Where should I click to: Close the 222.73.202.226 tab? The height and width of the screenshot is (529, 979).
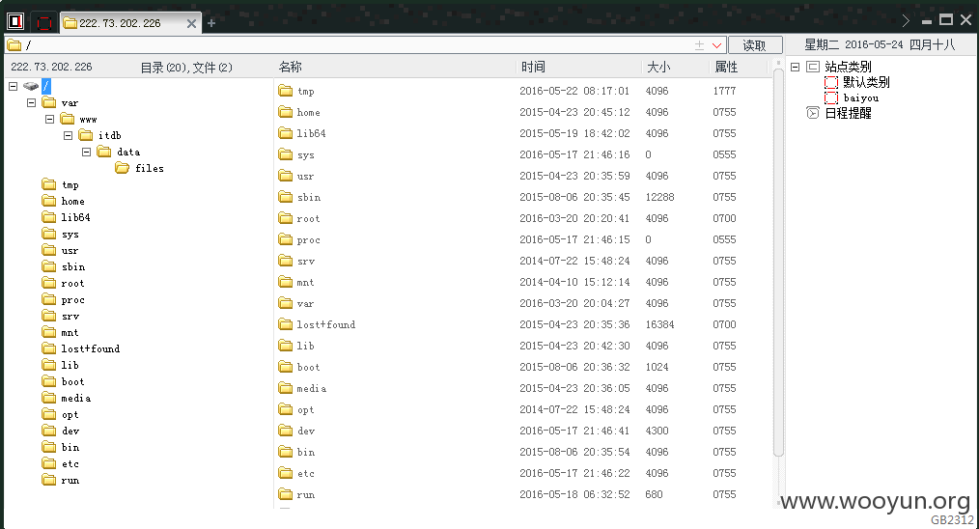192,24
